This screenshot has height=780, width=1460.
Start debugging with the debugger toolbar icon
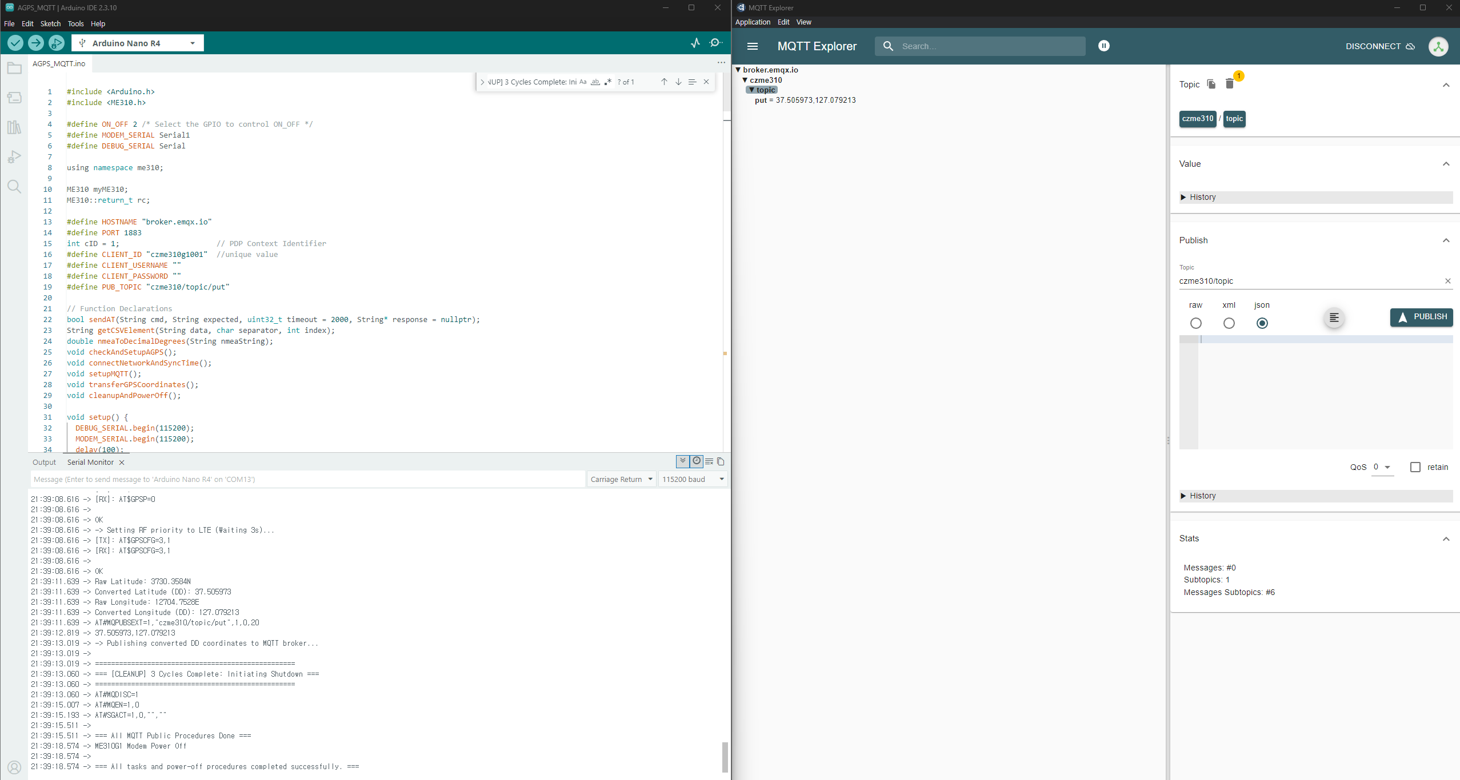(x=57, y=43)
